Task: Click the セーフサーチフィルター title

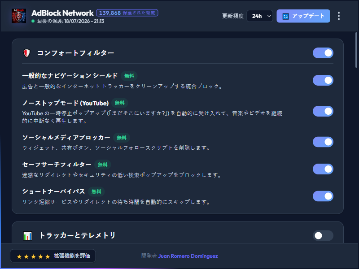Action: (57, 165)
